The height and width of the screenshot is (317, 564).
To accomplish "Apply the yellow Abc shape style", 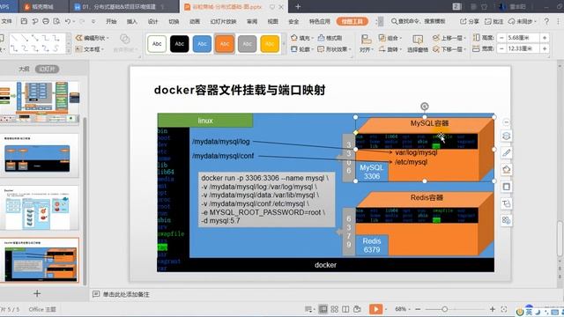I will tap(270, 44).
